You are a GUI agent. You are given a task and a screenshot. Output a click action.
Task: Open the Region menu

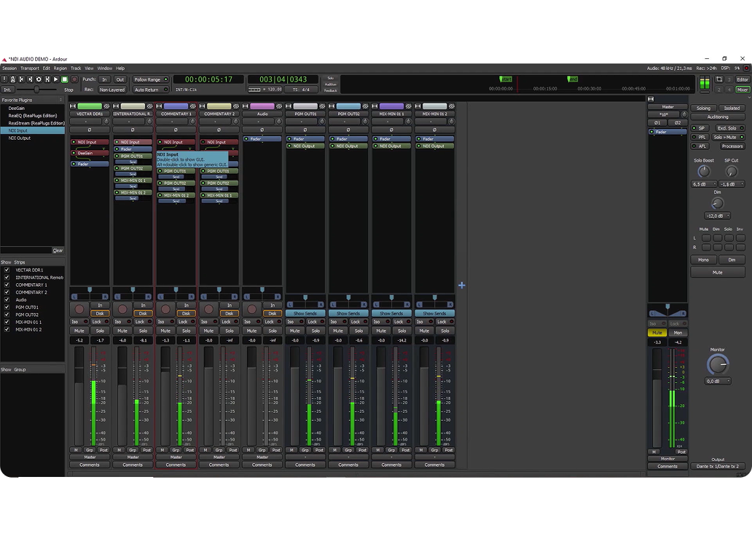(x=60, y=68)
